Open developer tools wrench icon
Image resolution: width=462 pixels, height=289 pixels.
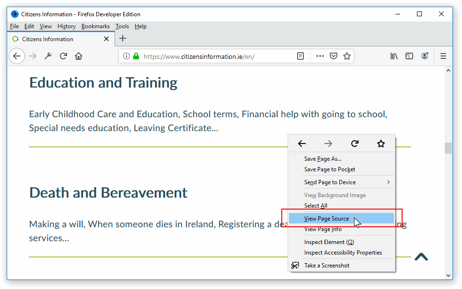(48, 56)
